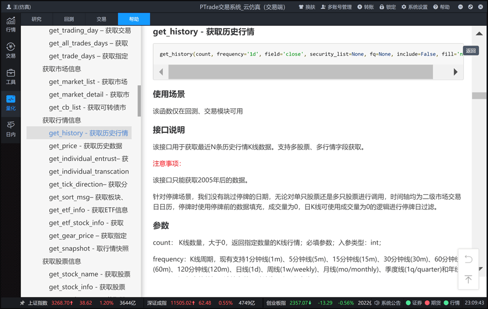Image resolution: width=488 pixels, height=309 pixels.
Task: Switch to the 研究 tab
Action: coord(37,19)
